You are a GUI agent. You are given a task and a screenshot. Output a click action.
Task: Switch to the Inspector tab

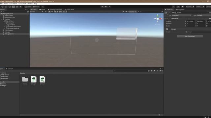pos(168,10)
